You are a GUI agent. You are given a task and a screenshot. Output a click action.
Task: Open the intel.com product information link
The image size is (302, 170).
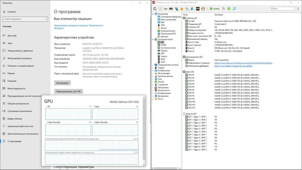tap(243, 63)
